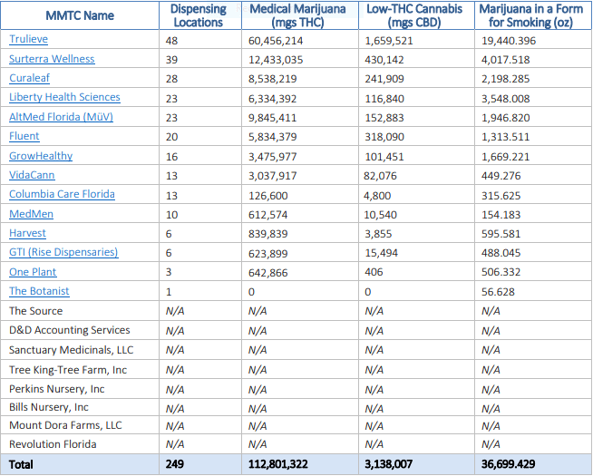Viewport: 593px width, 476px height.
Task: Select The Botanist smoking value 56.628
Action: [x=498, y=292]
